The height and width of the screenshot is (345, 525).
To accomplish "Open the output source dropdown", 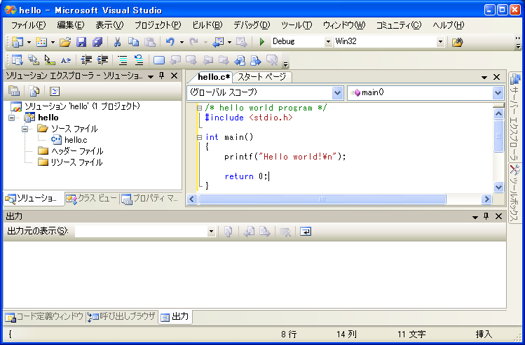I will coord(211,232).
